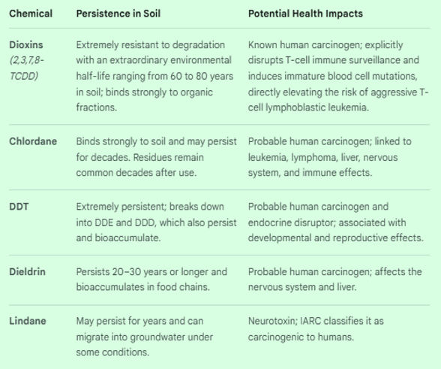Select the Dioxins chemical name

(x=26, y=45)
